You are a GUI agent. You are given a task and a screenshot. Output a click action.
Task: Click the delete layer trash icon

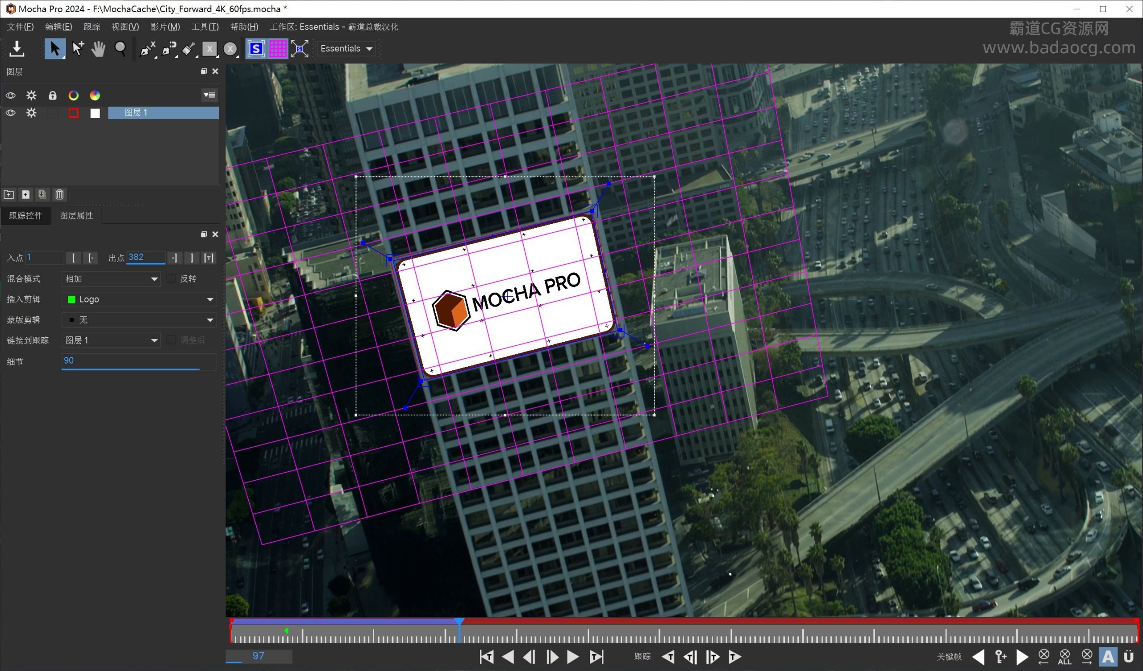(x=59, y=195)
